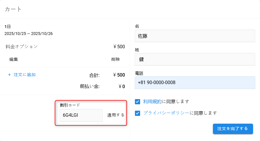Select the 姓 field containing 健
This screenshot has height=141, width=260.
click(195, 59)
